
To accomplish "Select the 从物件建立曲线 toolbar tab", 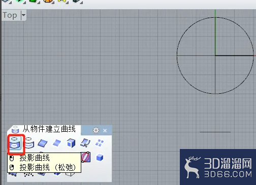I will coord(44,129).
